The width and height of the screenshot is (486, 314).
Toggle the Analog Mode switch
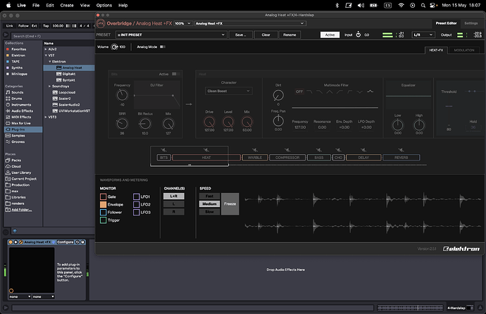[x=163, y=47]
